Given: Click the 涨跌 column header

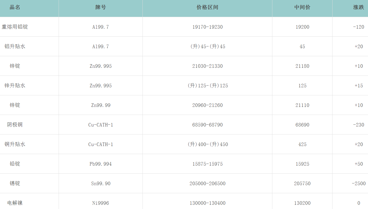Looking at the screenshot, I should [358, 7].
